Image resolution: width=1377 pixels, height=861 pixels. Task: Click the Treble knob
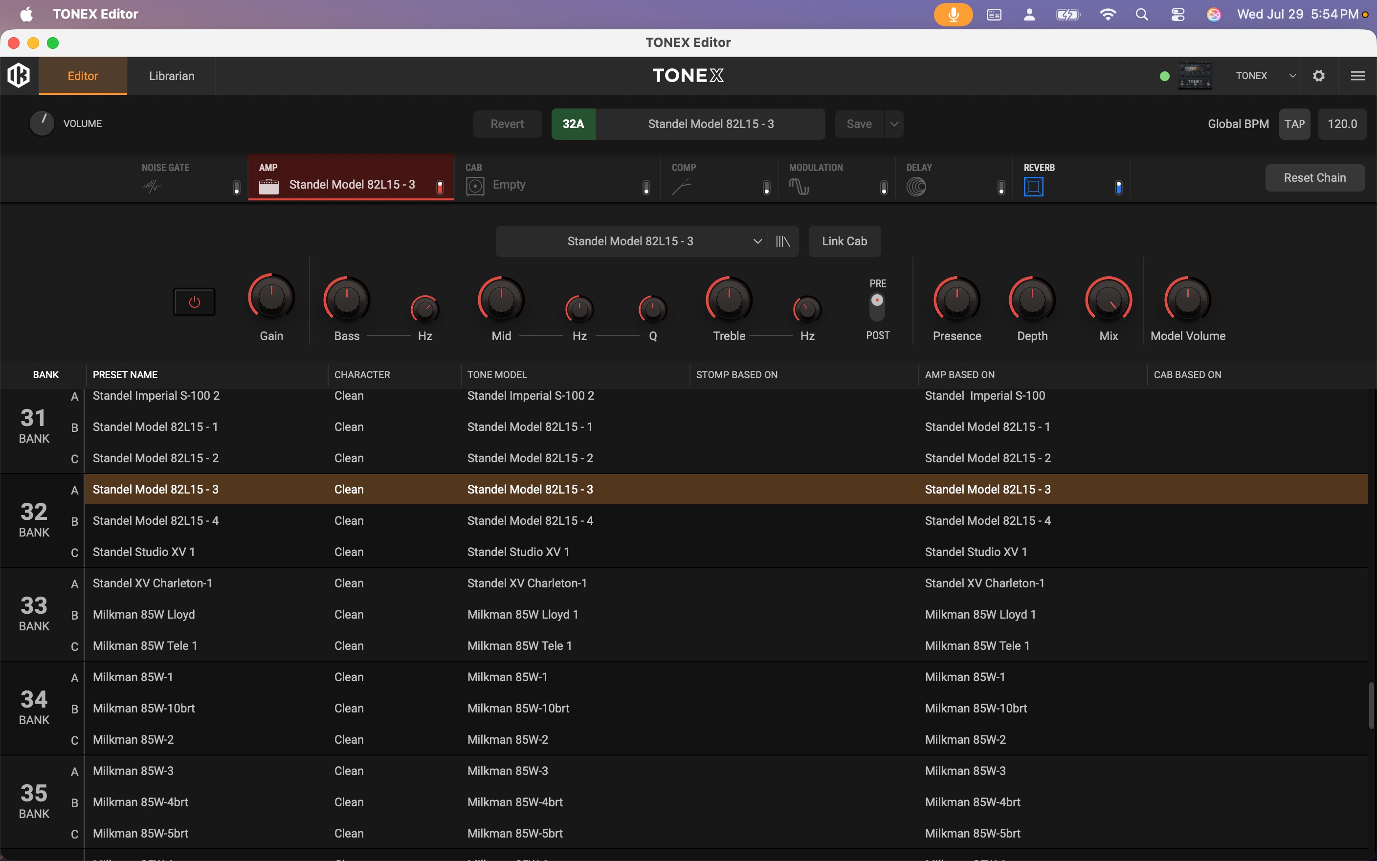[x=729, y=300]
